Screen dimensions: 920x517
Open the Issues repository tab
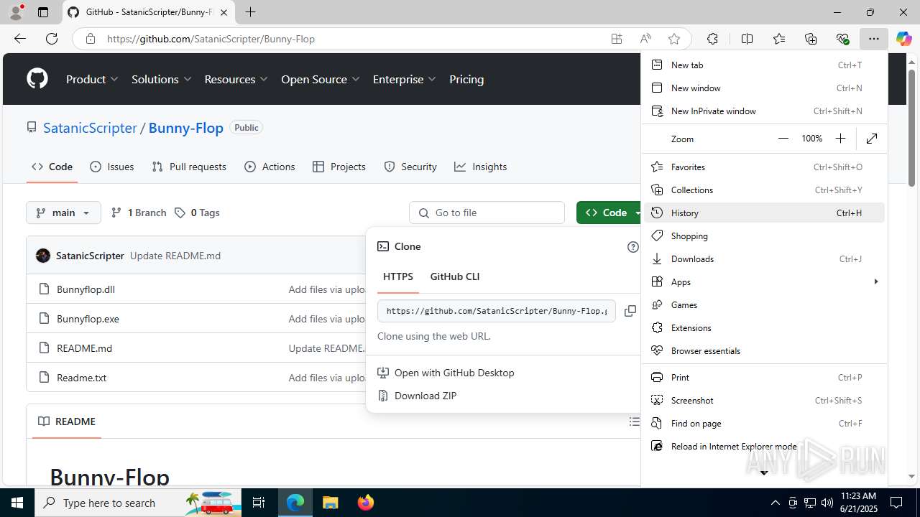click(x=112, y=167)
